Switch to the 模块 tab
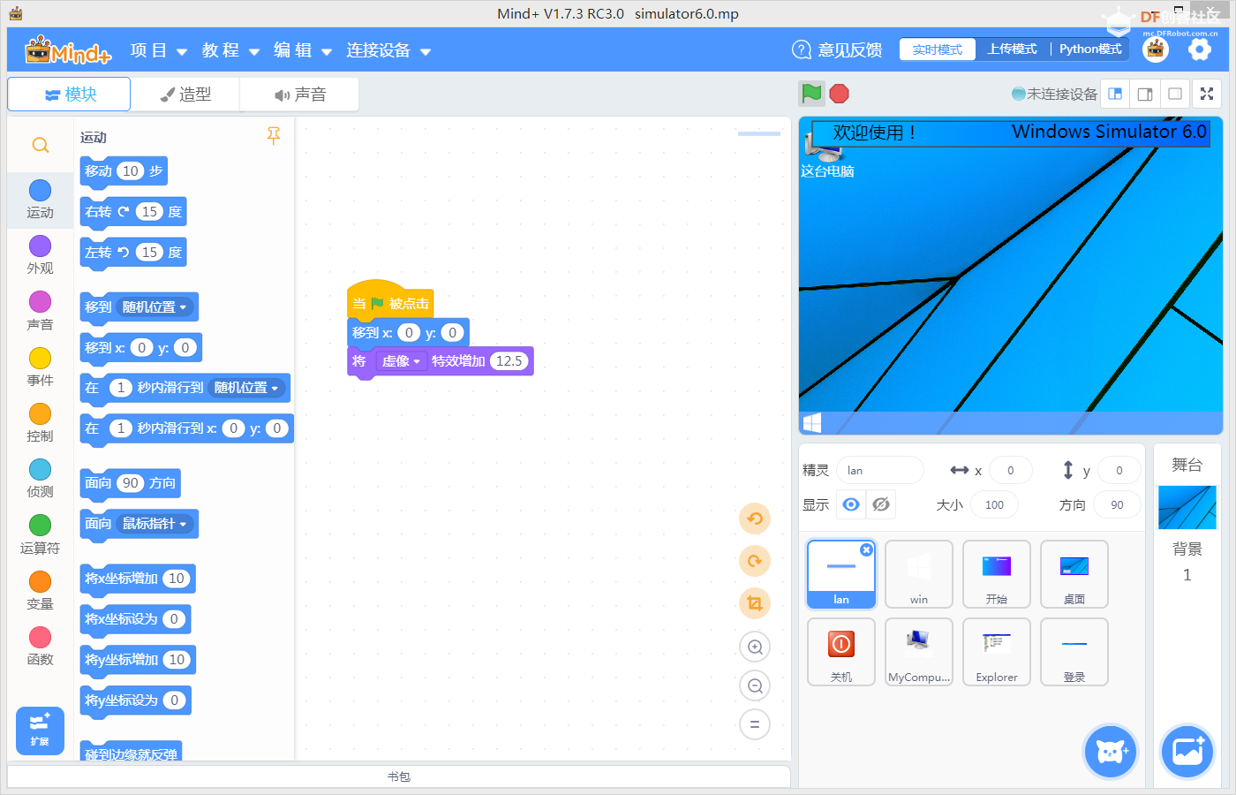1236x795 pixels. click(x=69, y=95)
